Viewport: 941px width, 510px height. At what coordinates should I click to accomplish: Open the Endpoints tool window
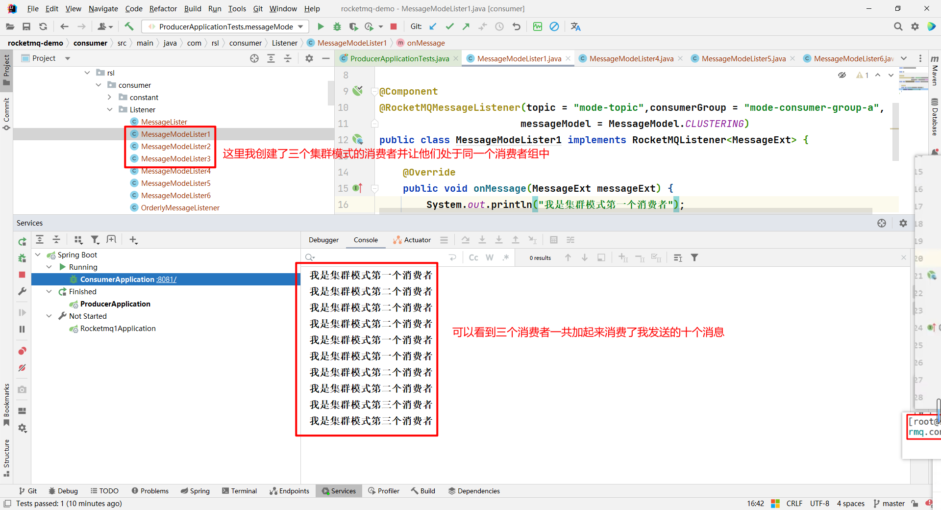coord(289,491)
